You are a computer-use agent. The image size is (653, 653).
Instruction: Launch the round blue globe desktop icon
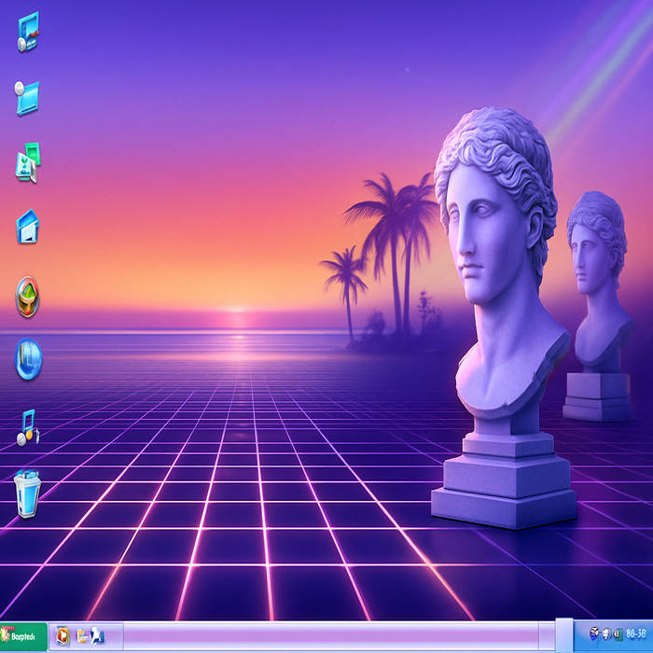28,360
